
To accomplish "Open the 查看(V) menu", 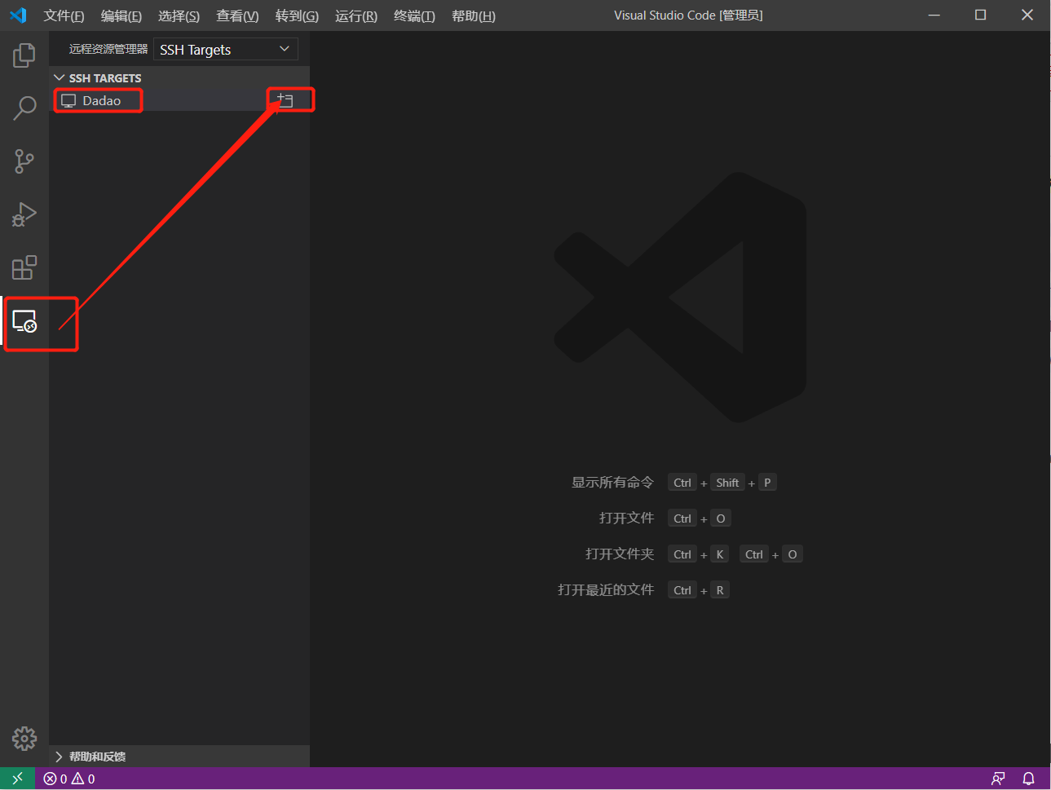I will click(237, 15).
